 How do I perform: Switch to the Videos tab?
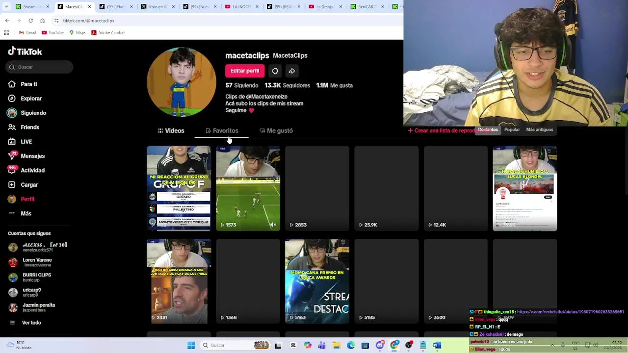[171, 131]
